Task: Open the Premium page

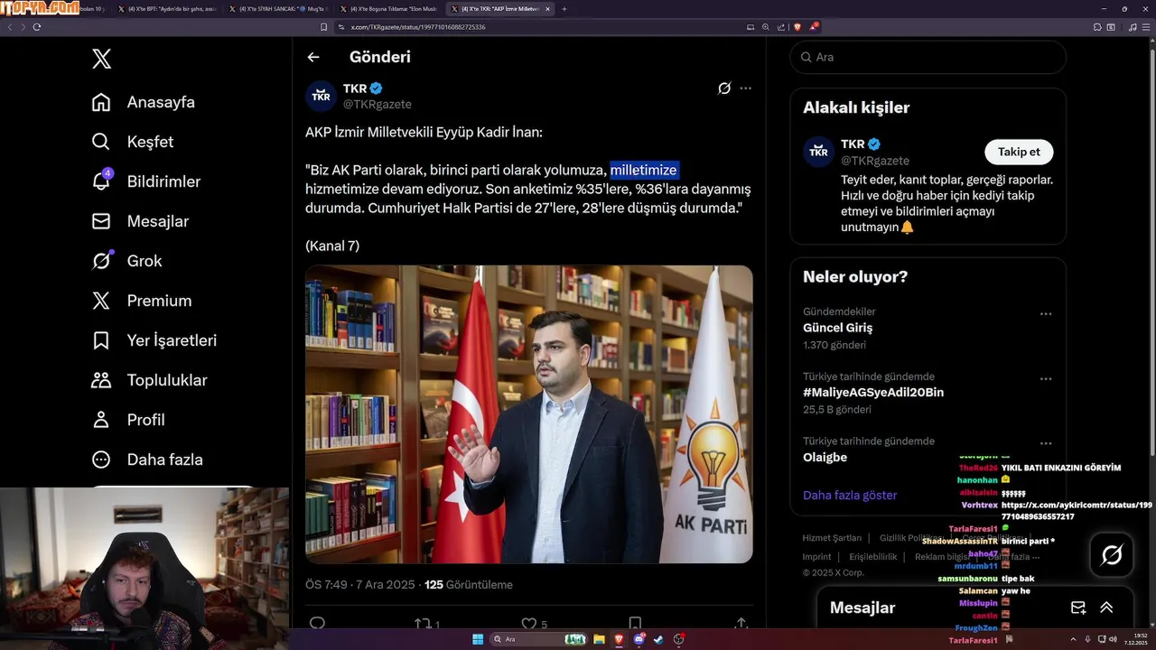Action: click(142, 301)
